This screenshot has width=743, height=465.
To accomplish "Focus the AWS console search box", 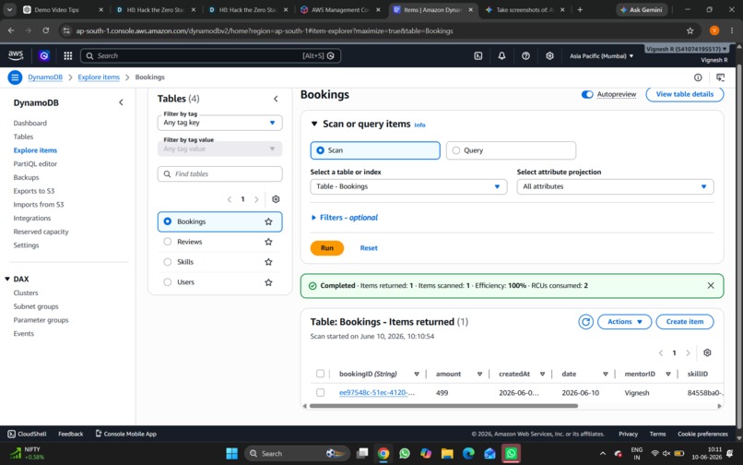I will point(210,56).
